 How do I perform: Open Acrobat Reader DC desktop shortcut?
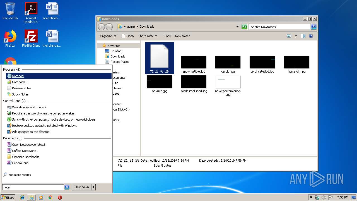pyautogui.click(x=31, y=13)
